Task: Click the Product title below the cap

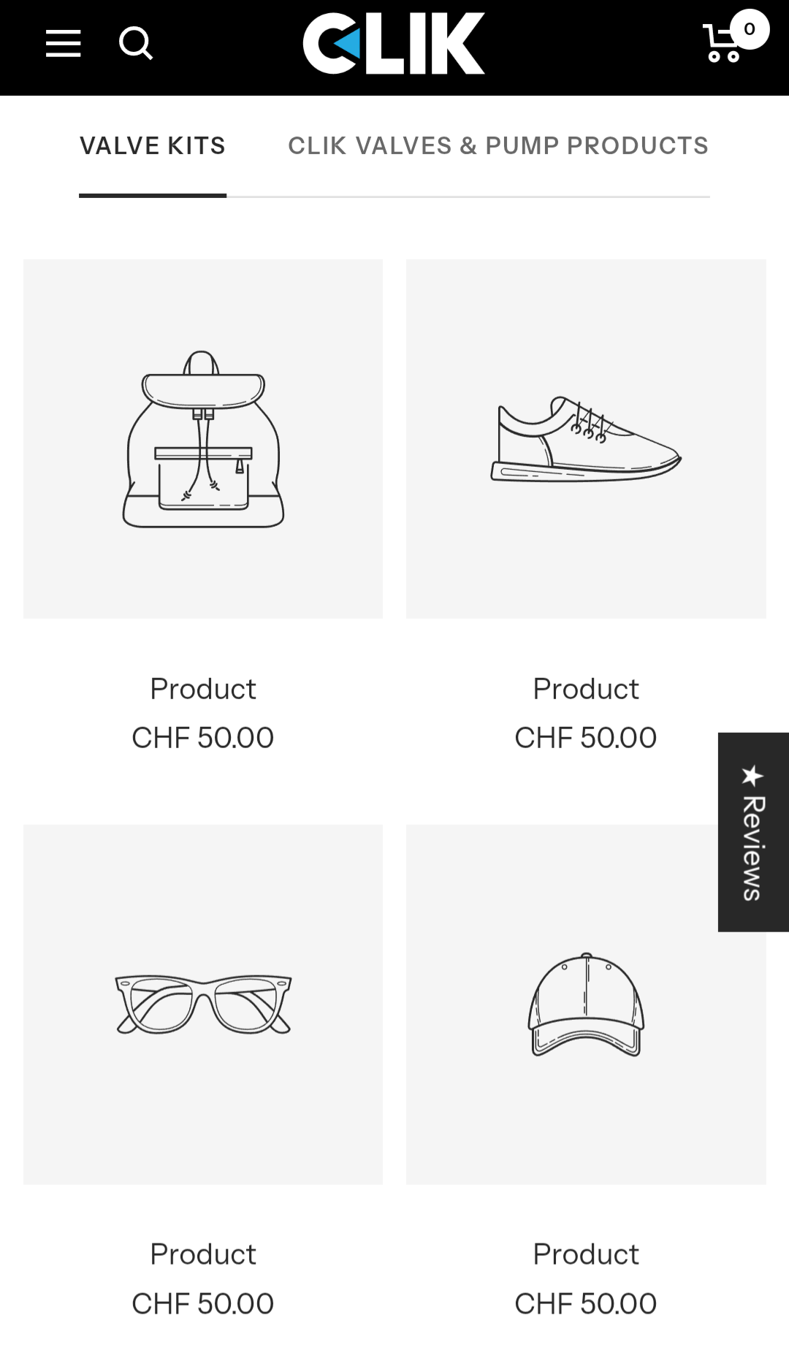Action: 586,1254
